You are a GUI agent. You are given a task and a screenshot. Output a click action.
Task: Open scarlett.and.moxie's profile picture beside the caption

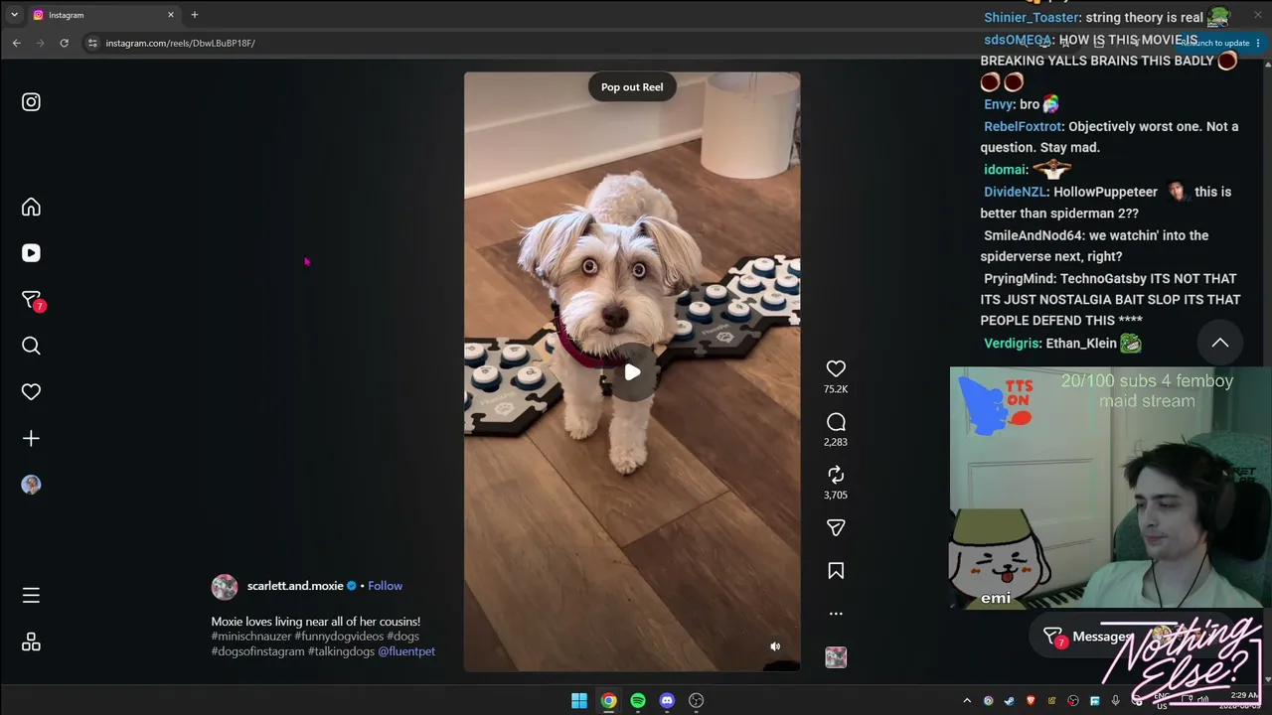(225, 587)
